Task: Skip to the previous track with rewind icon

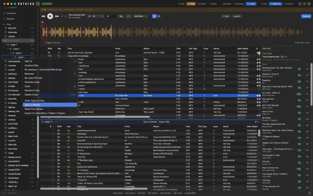Action: tap(43, 16)
